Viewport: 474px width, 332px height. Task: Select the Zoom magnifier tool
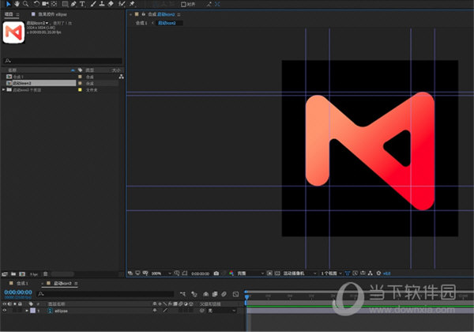pyautogui.click(x=26, y=4)
